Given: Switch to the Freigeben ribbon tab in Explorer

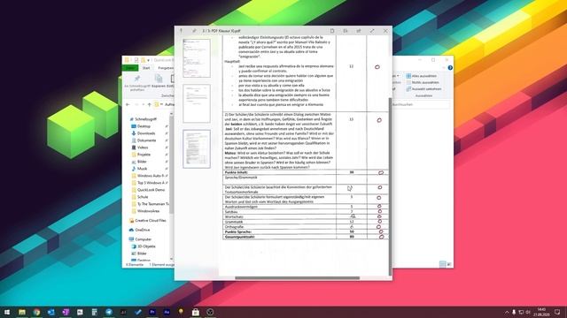Looking at the screenshot, I should (166, 68).
